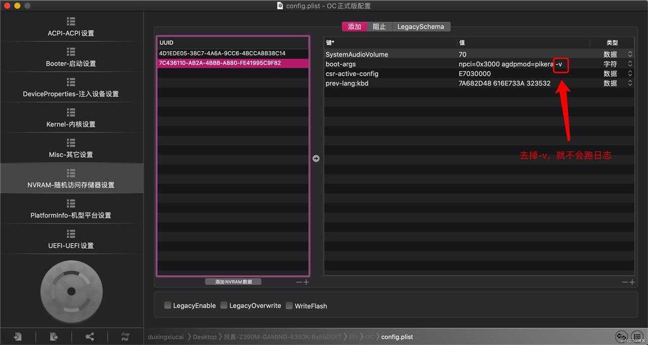
Task: Open type dropdown for boot-args row
Action: point(630,64)
